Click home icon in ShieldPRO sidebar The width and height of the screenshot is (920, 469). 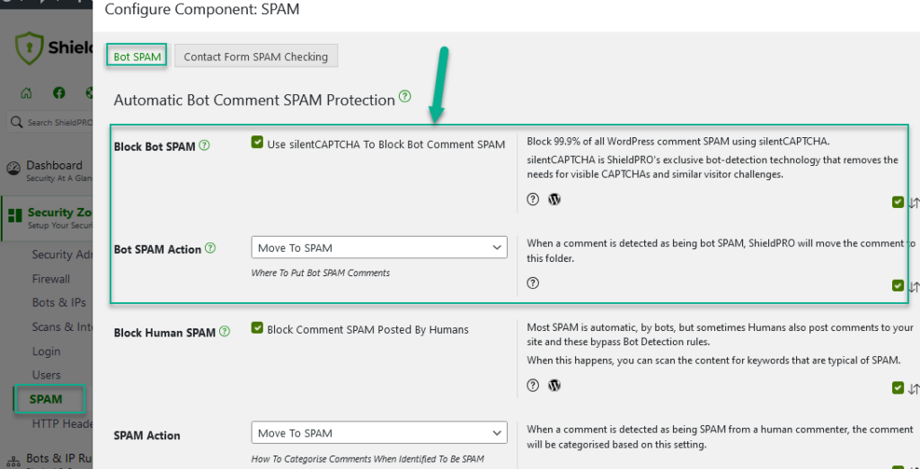pyautogui.click(x=26, y=93)
